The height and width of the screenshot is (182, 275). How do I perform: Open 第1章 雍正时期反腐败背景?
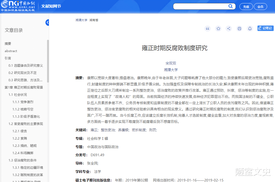coord(24,87)
